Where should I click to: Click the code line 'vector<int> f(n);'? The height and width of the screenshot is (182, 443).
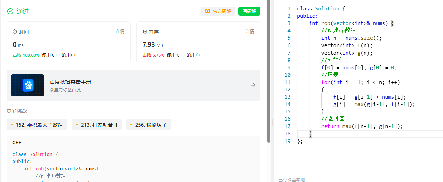pos(347,45)
